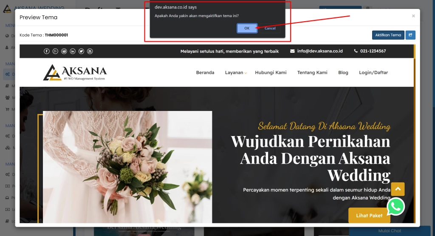Click the Aktifkan Tema button

(388, 35)
